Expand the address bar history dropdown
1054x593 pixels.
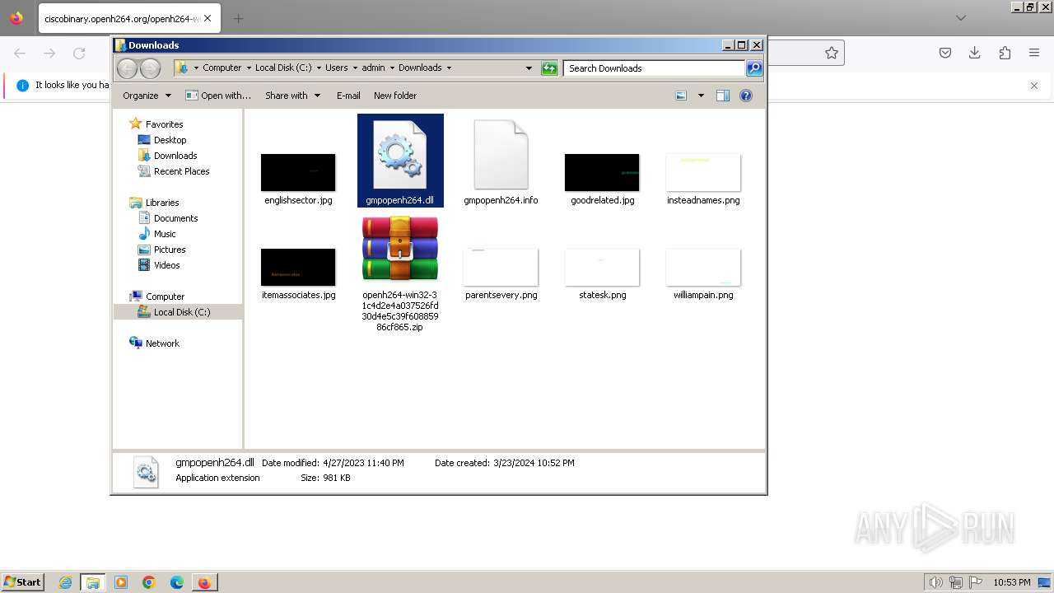(529, 68)
